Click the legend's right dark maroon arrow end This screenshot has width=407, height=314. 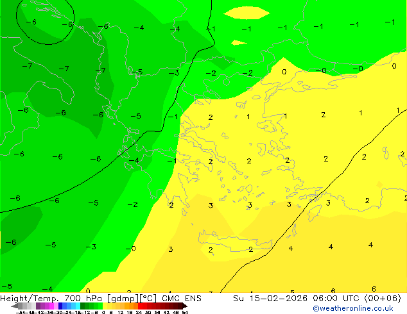coord(185,306)
